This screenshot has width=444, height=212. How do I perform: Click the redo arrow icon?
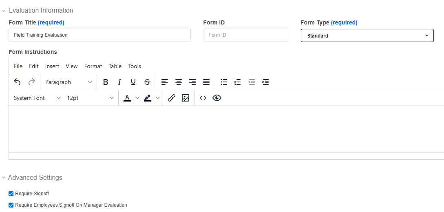click(x=32, y=82)
